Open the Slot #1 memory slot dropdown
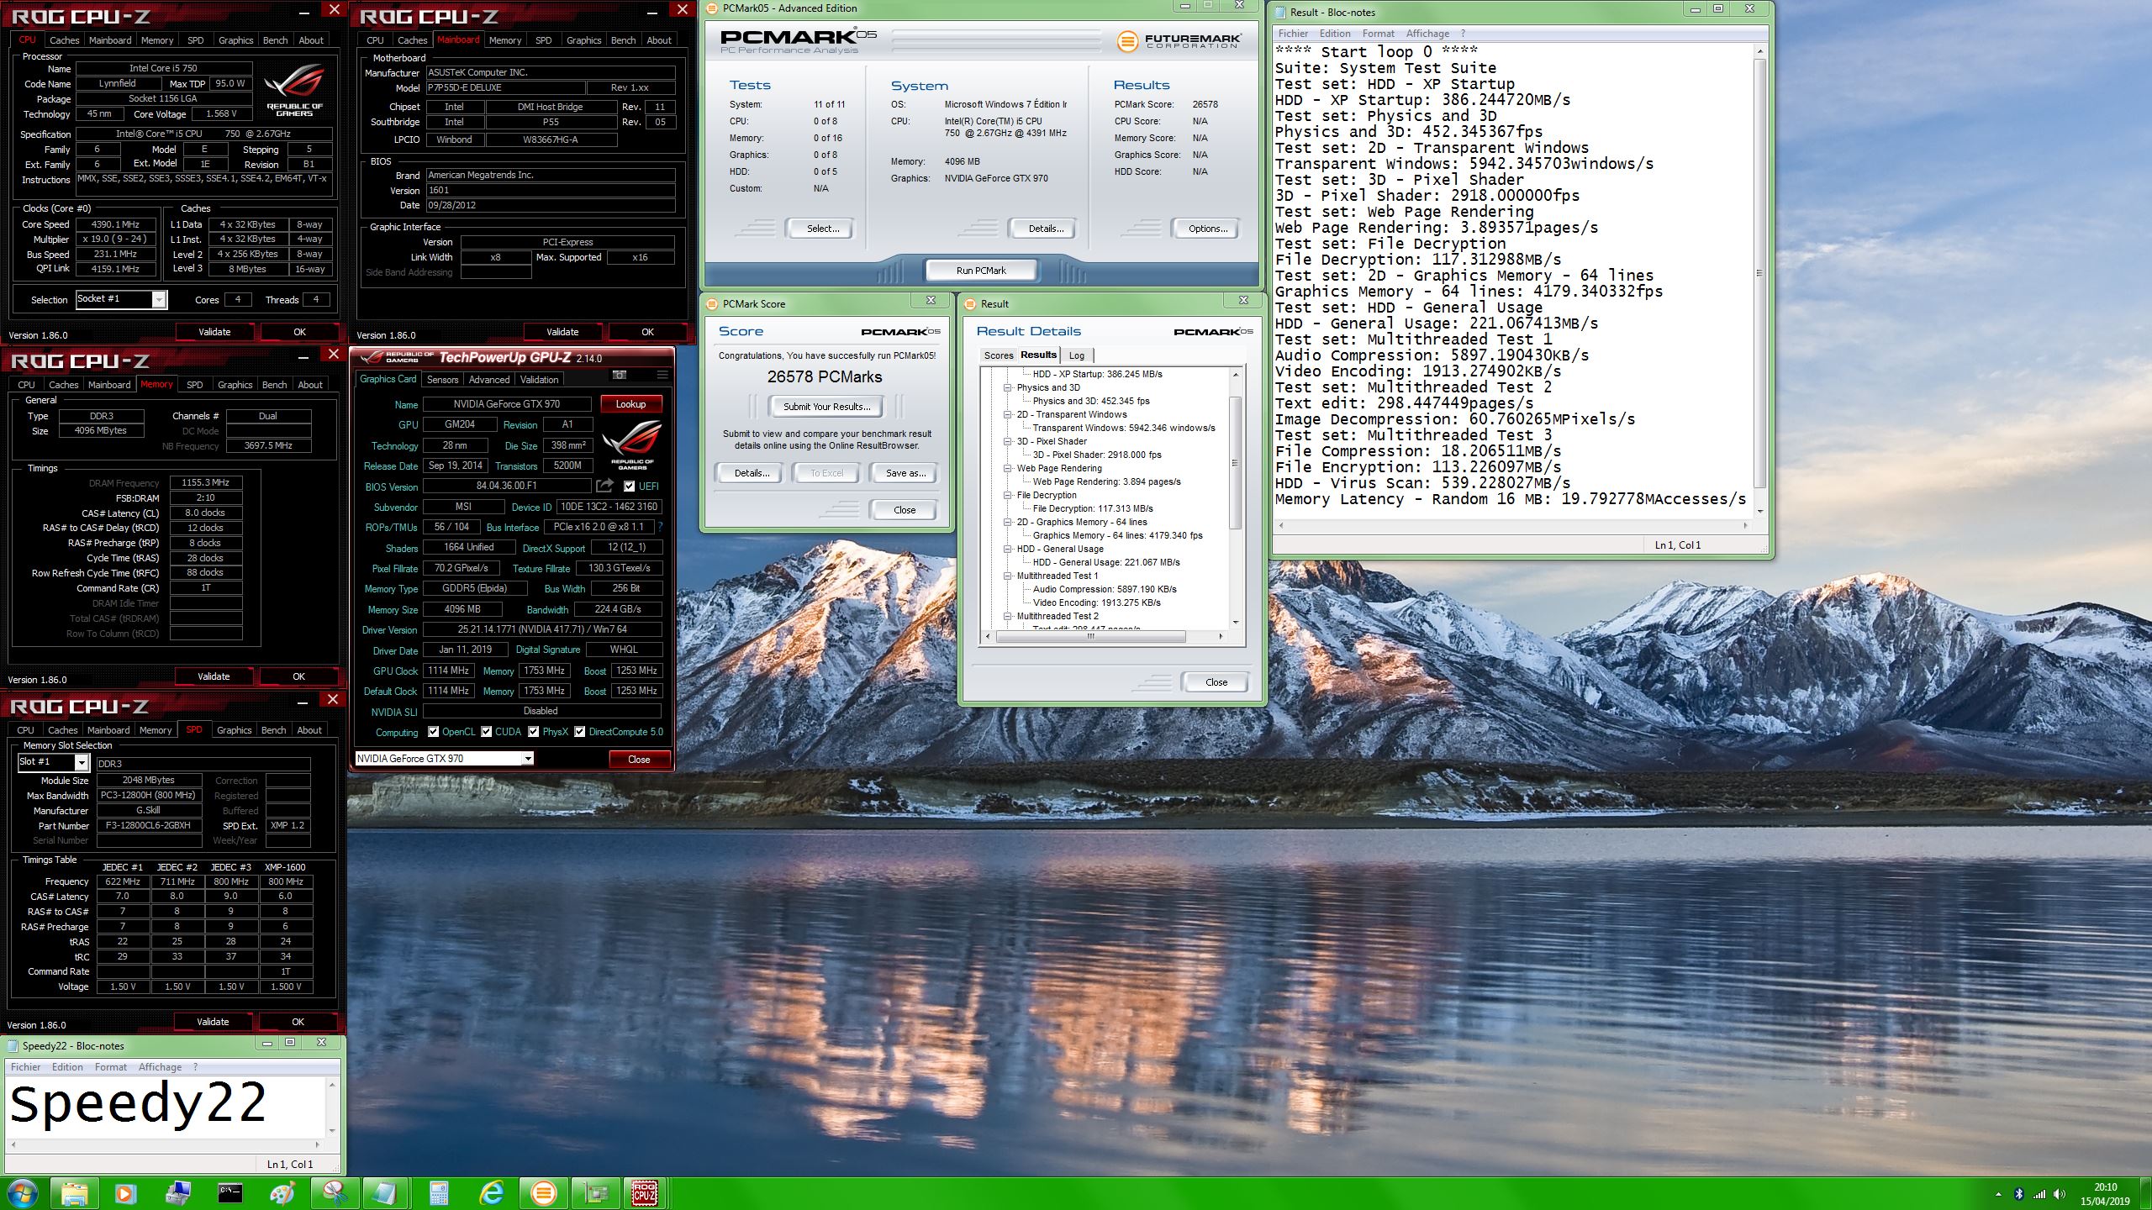The height and width of the screenshot is (1210, 2152). pos(82,762)
